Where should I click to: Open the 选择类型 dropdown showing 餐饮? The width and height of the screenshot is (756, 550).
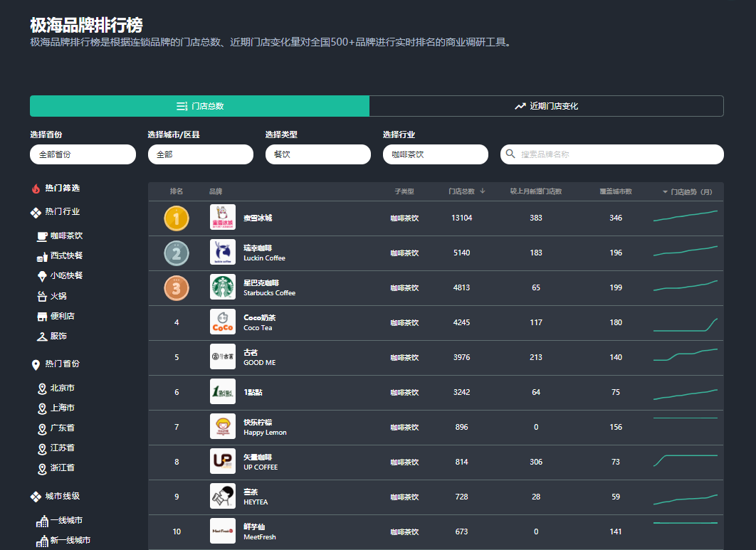pos(318,154)
